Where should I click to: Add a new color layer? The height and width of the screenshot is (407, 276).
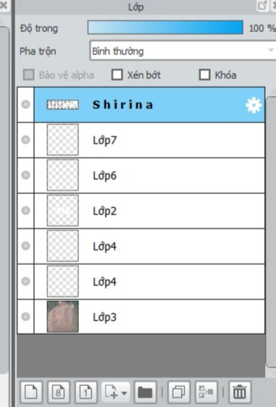[31, 392]
